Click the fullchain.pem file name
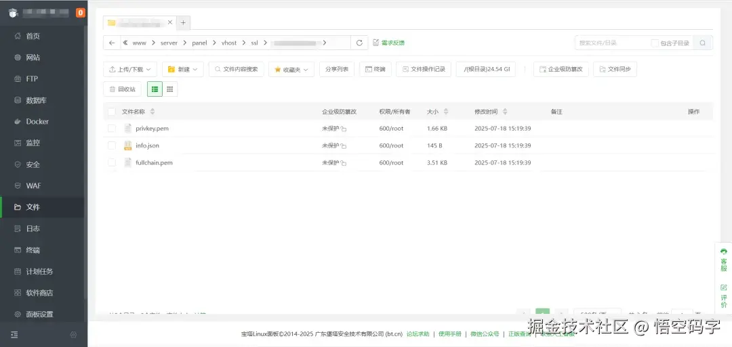This screenshot has width=732, height=347. click(x=154, y=163)
